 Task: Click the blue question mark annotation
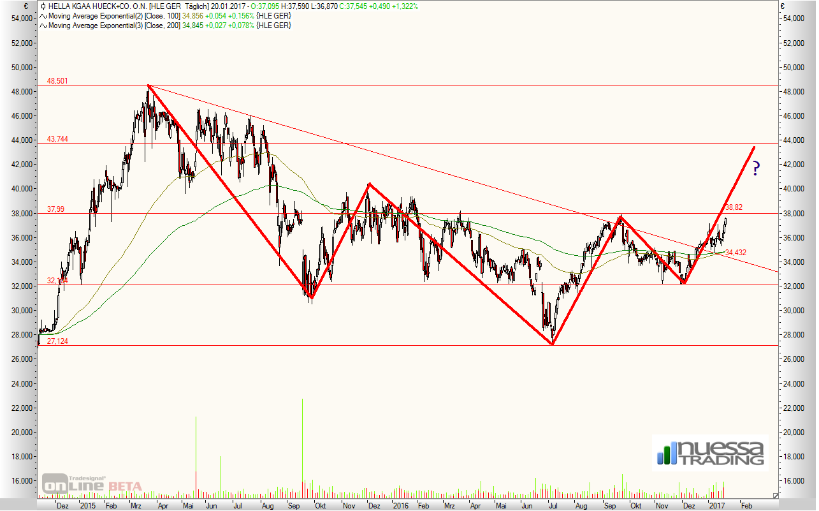(x=756, y=168)
